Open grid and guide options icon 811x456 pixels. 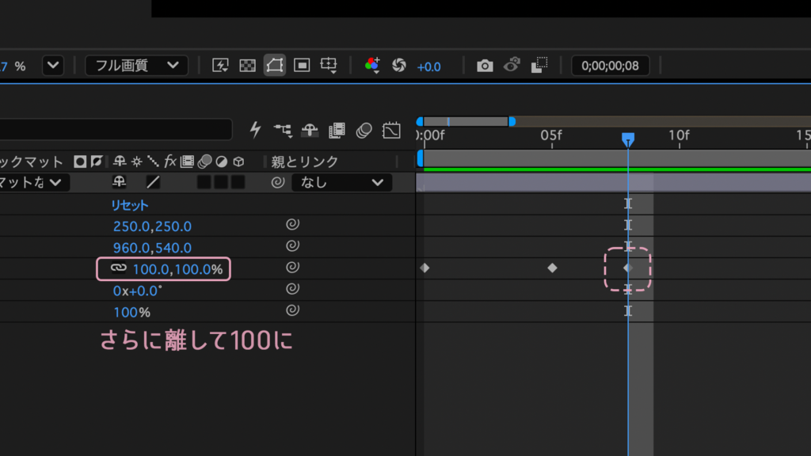point(329,65)
